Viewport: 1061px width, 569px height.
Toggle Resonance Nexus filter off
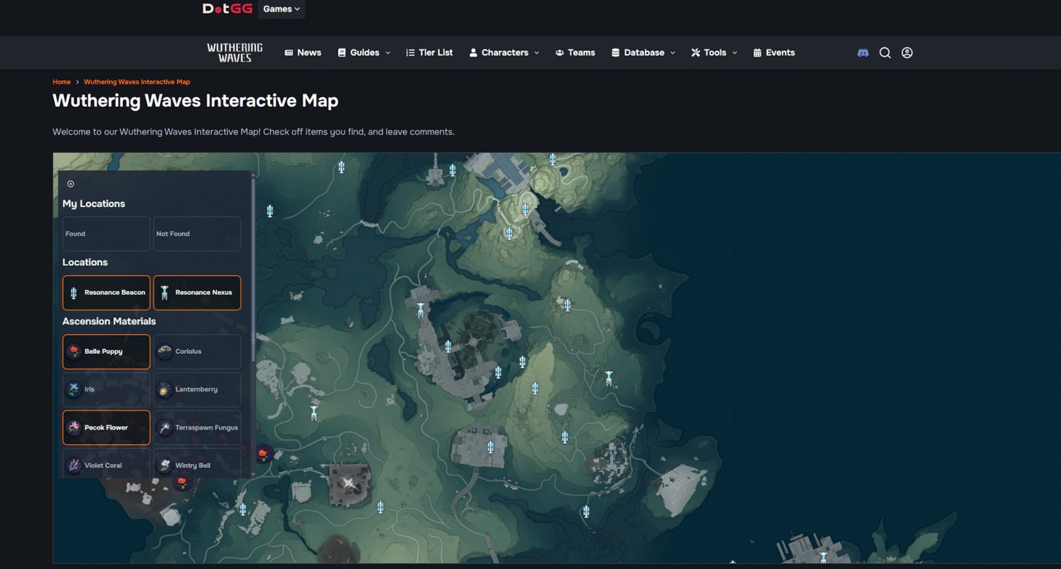point(197,292)
